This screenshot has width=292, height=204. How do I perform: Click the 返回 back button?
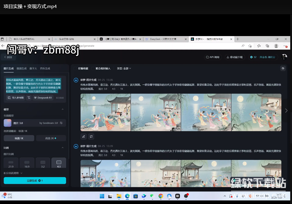pos(8,57)
